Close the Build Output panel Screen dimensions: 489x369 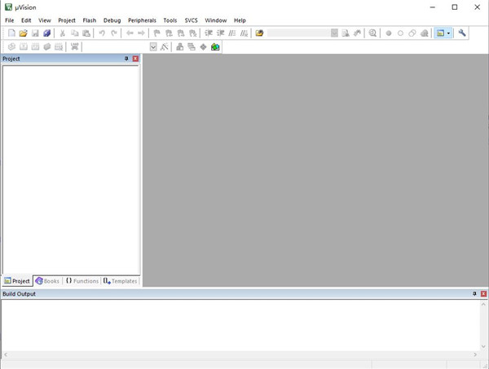coord(483,293)
